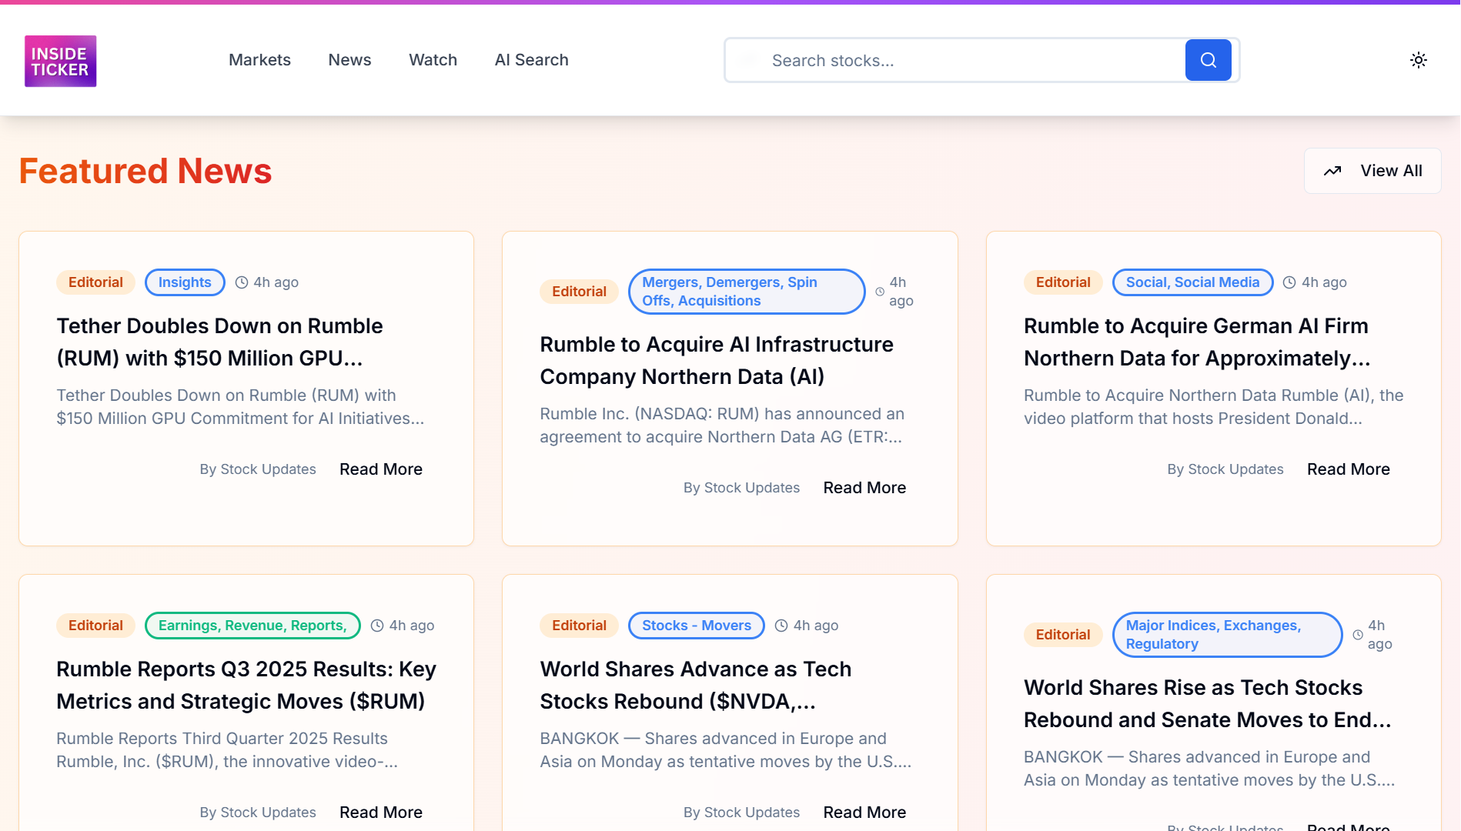The image size is (1461, 831).
Task: Toggle the light/dark theme sun icon
Action: click(1418, 60)
